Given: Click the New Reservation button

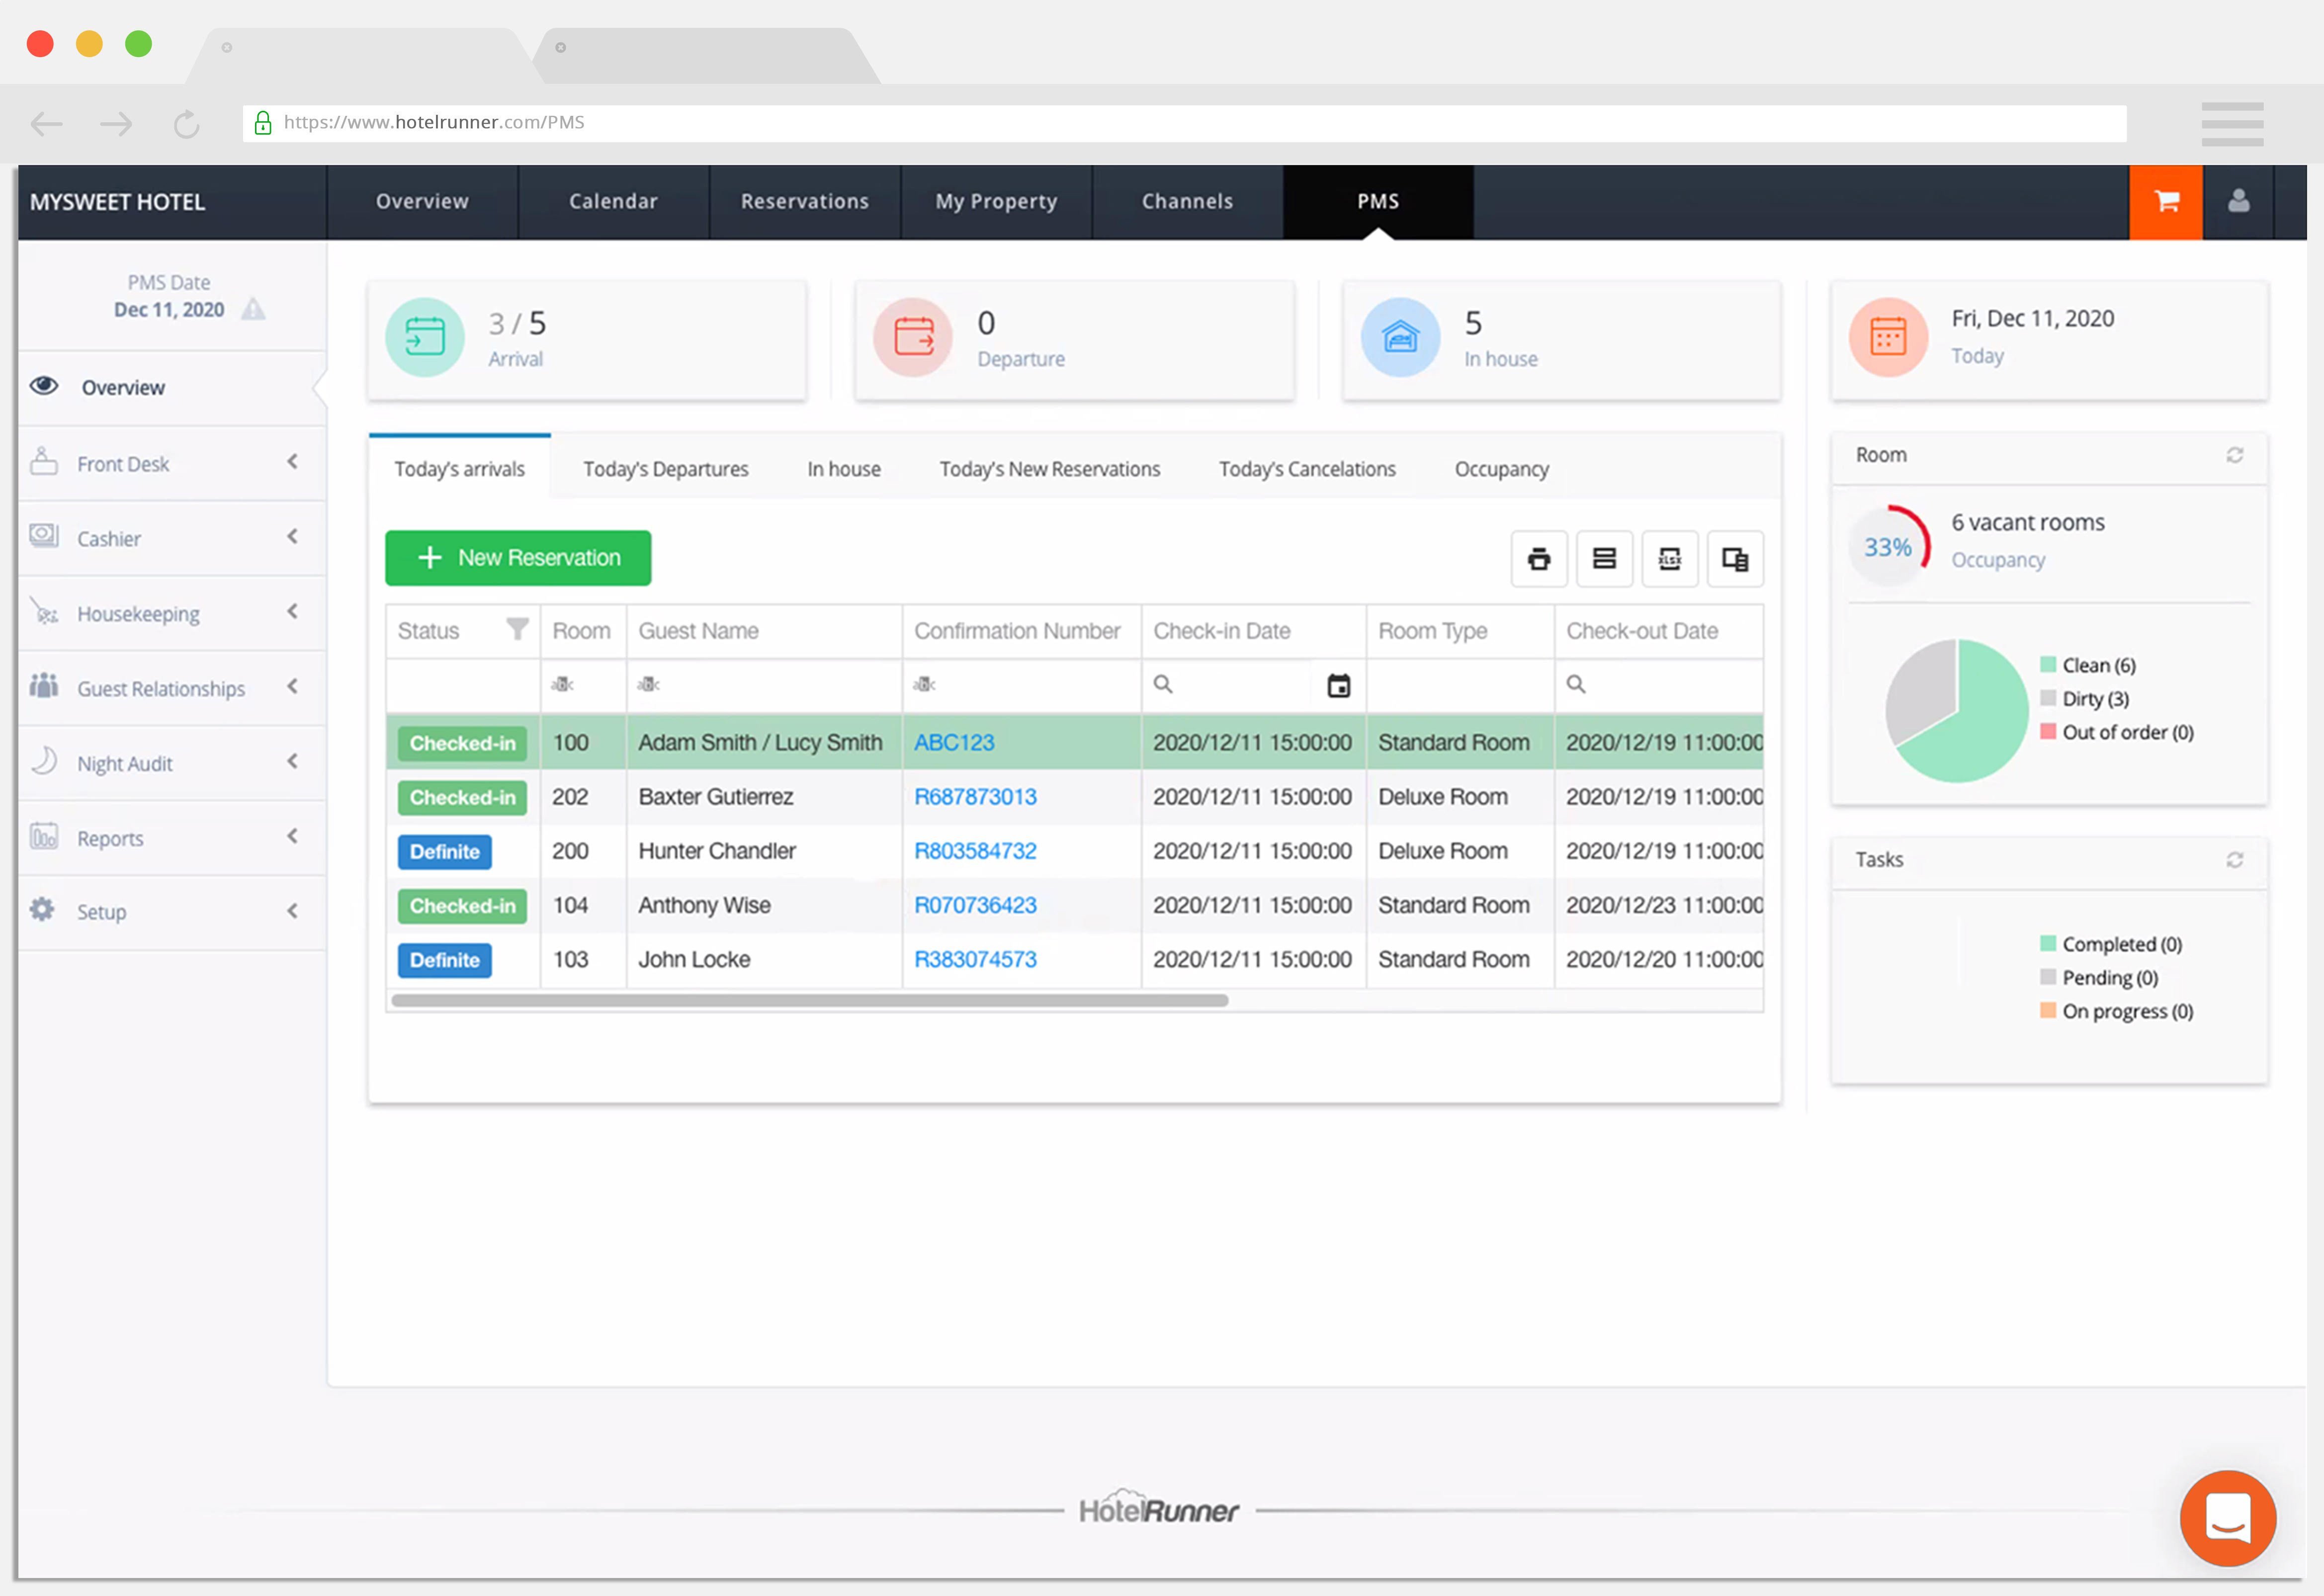Looking at the screenshot, I should tap(518, 558).
